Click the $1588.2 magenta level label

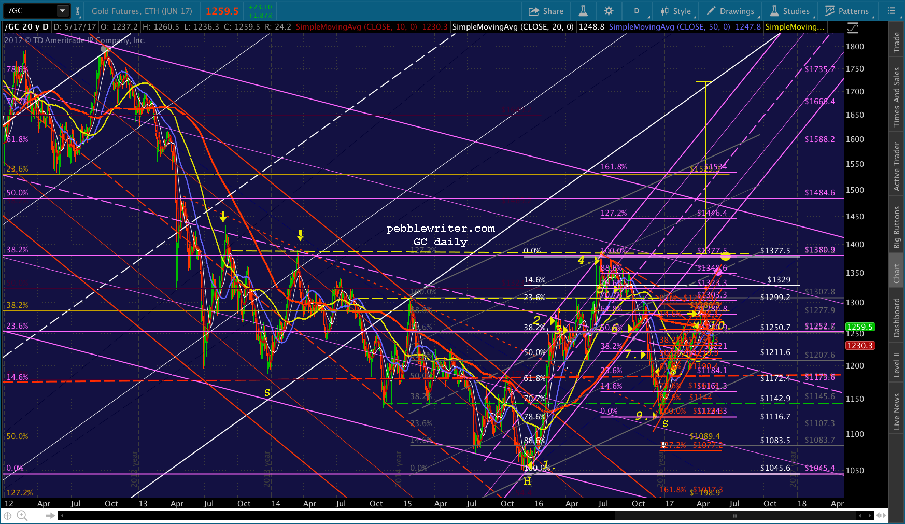[819, 139]
